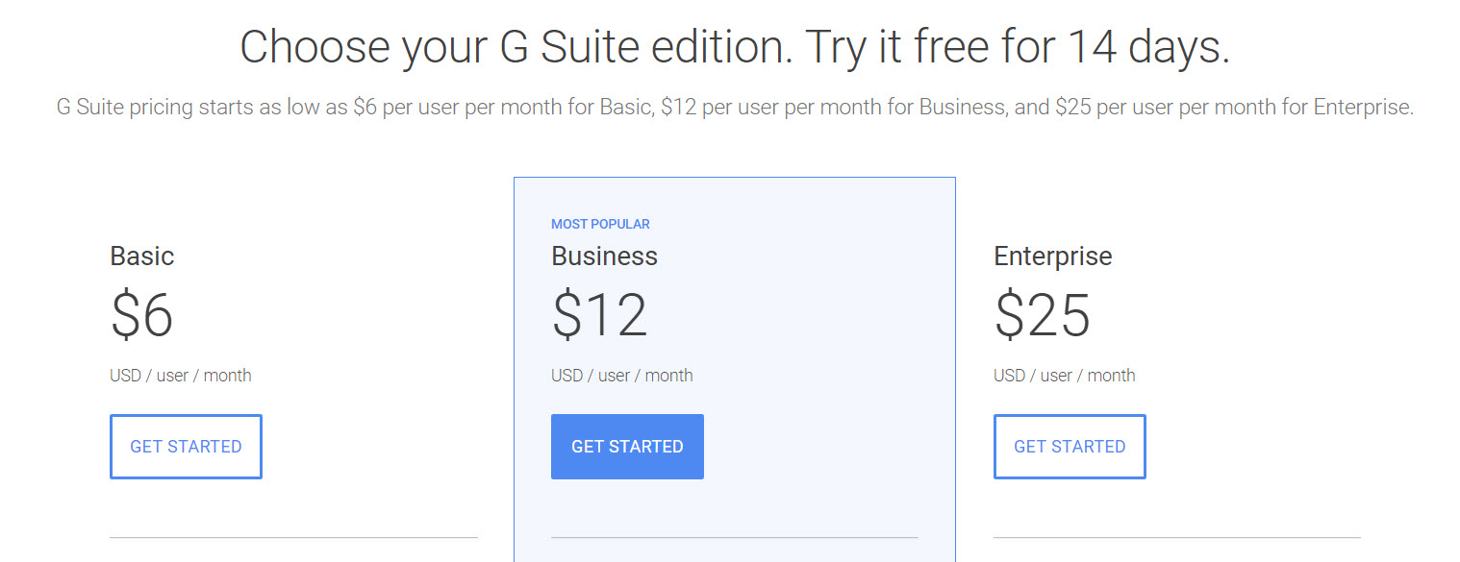1460x562 pixels.
Task: Select the Enterprise plan title
Action: tap(1052, 257)
